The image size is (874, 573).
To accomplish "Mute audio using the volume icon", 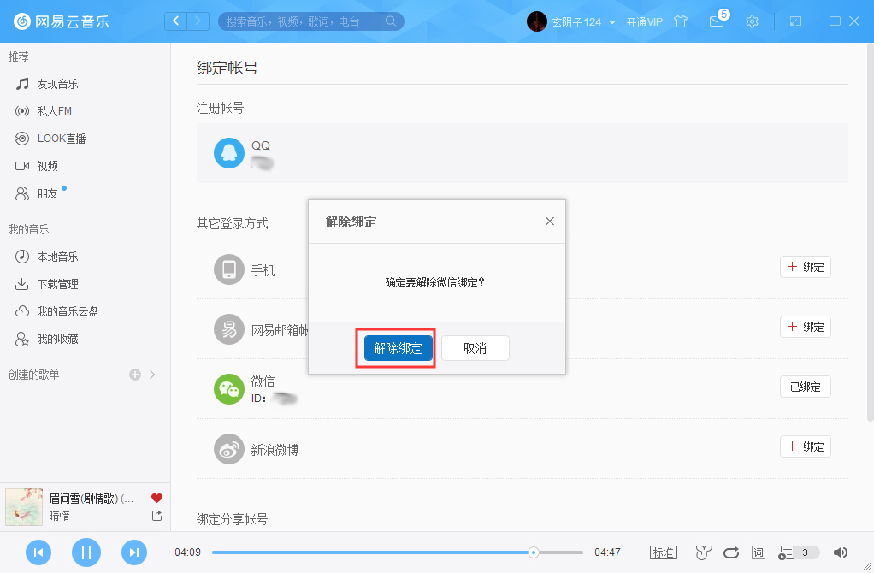I will click(839, 552).
